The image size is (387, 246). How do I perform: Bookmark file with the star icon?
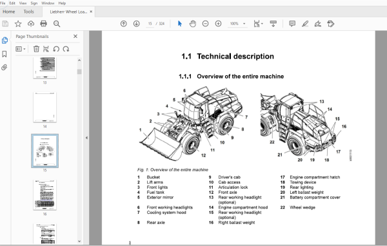tap(18, 24)
